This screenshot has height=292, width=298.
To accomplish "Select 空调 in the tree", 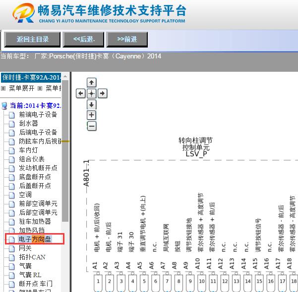I will [x=25, y=195].
